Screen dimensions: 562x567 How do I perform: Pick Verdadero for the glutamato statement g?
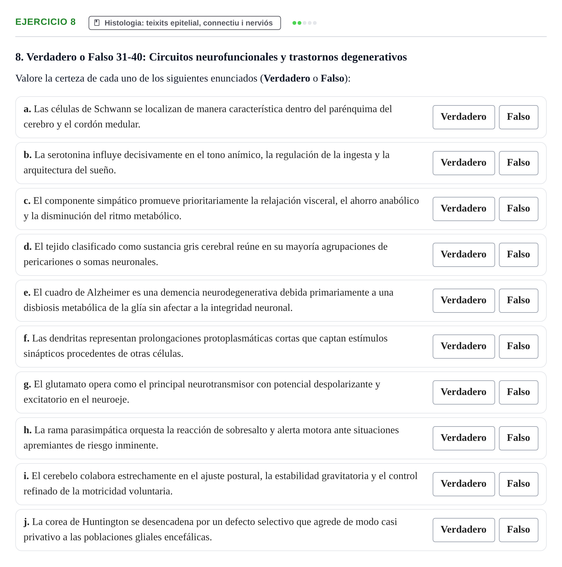pyautogui.click(x=464, y=392)
